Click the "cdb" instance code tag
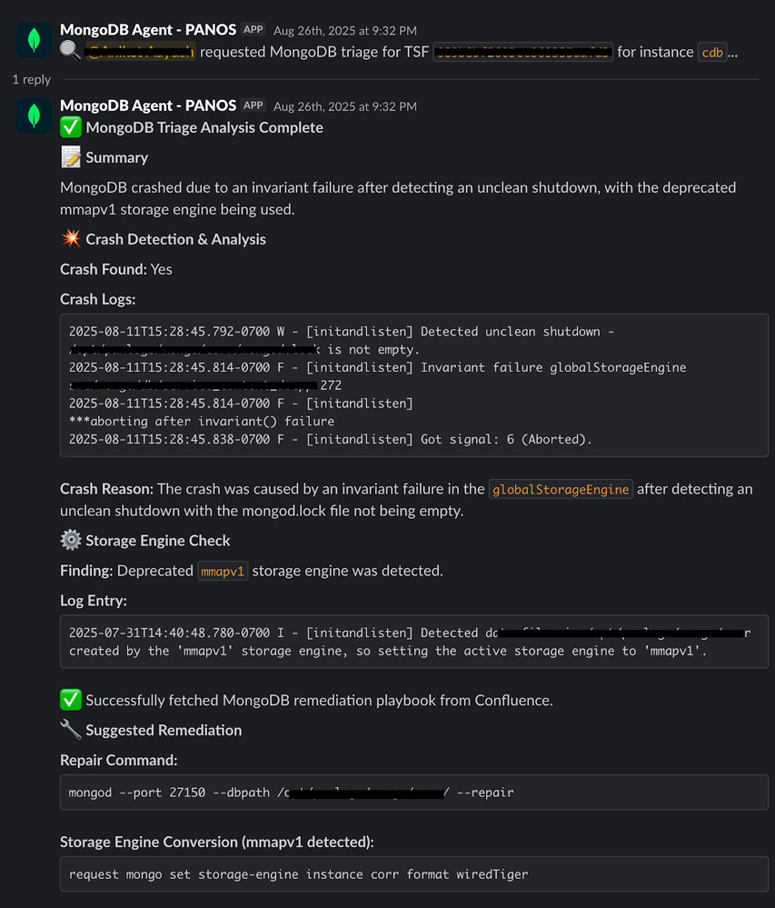 pos(711,52)
